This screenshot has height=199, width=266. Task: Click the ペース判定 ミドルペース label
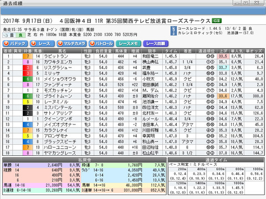[x=193, y=164]
